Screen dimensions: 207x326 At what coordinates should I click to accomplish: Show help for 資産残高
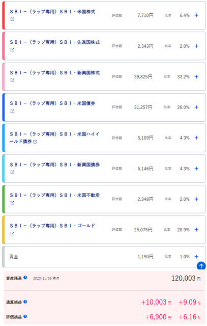point(25,277)
